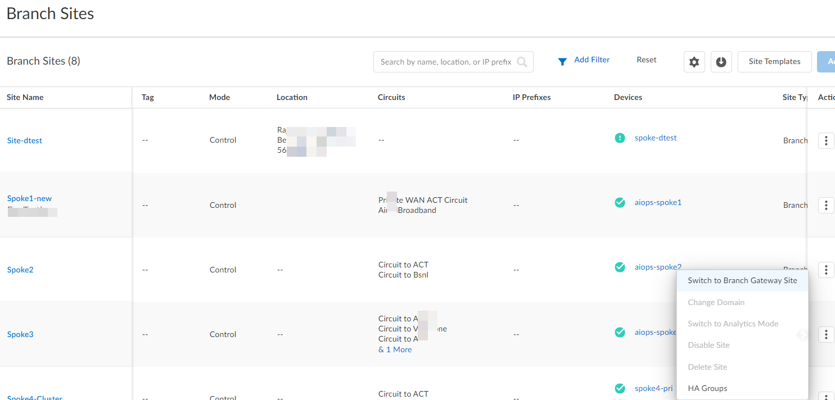The height and width of the screenshot is (400, 835).
Task: Open the Spoke2 site link
Action: [x=20, y=270]
